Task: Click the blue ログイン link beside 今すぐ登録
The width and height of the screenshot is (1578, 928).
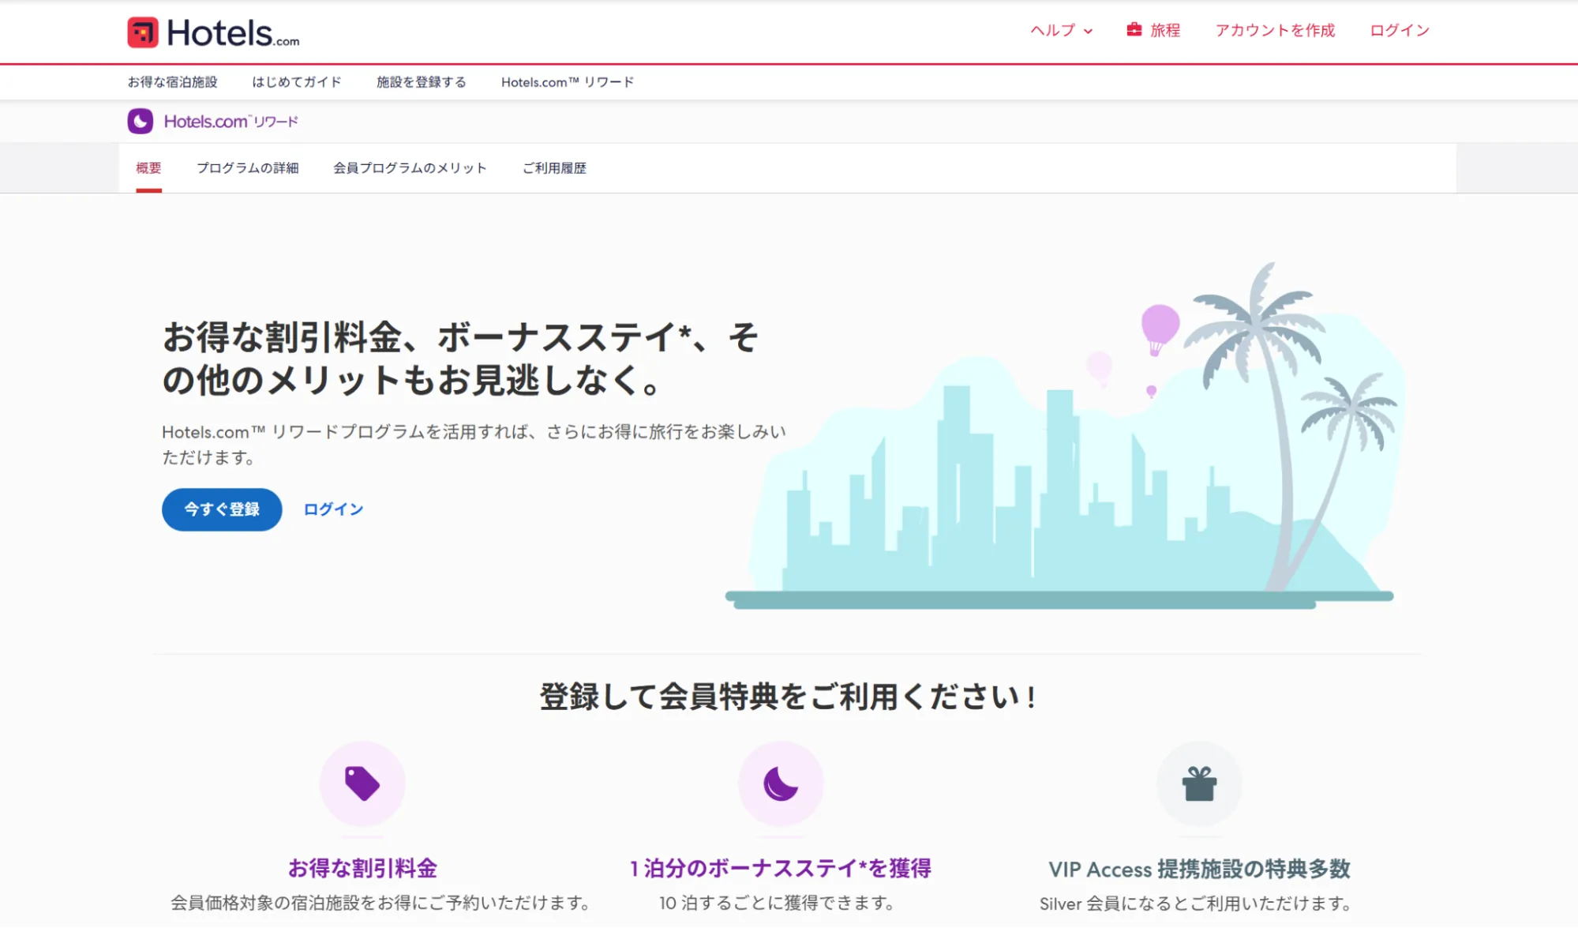Action: click(333, 509)
